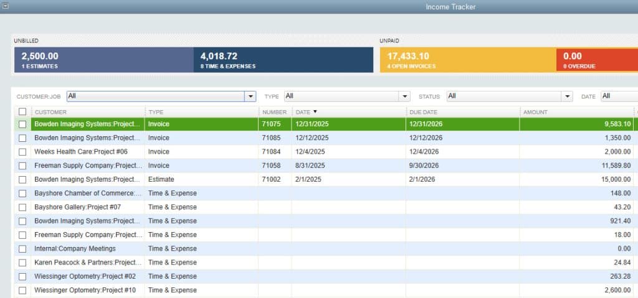Select Karen Peacock & Partners customer cell
Screen dimensions: 638x298
(87, 263)
